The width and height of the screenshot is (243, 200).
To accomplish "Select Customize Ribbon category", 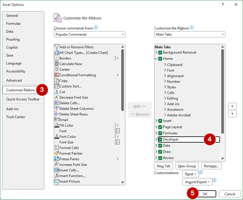I will tap(20, 90).
